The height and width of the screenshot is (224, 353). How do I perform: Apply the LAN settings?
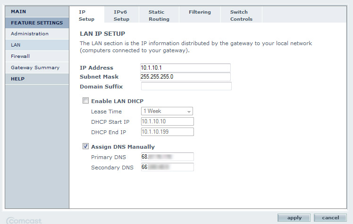click(x=294, y=217)
